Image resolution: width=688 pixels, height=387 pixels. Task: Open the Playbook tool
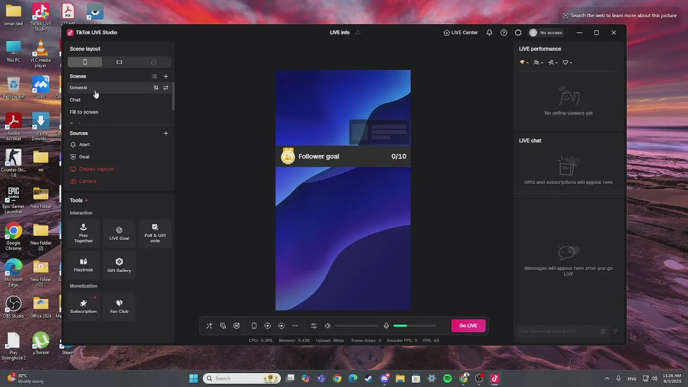tap(83, 266)
